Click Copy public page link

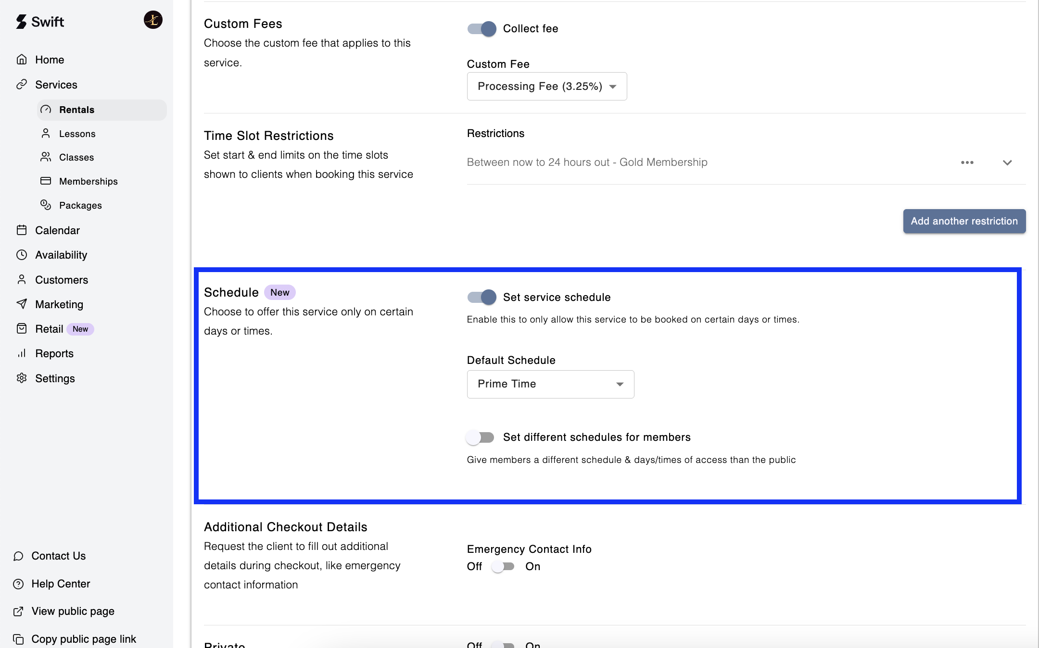click(x=83, y=639)
